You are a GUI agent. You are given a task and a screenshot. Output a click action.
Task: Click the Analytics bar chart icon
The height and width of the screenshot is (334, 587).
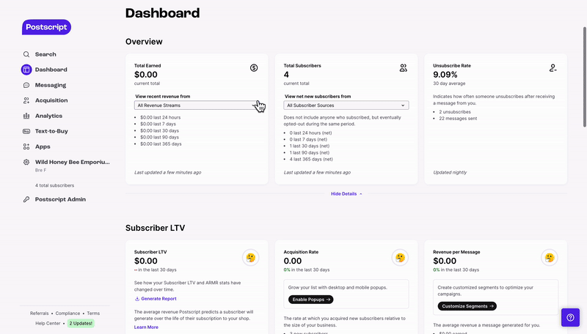(26, 116)
